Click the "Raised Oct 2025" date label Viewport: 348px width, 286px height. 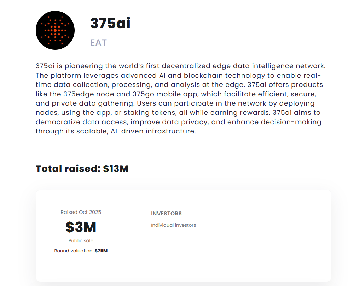(81, 212)
